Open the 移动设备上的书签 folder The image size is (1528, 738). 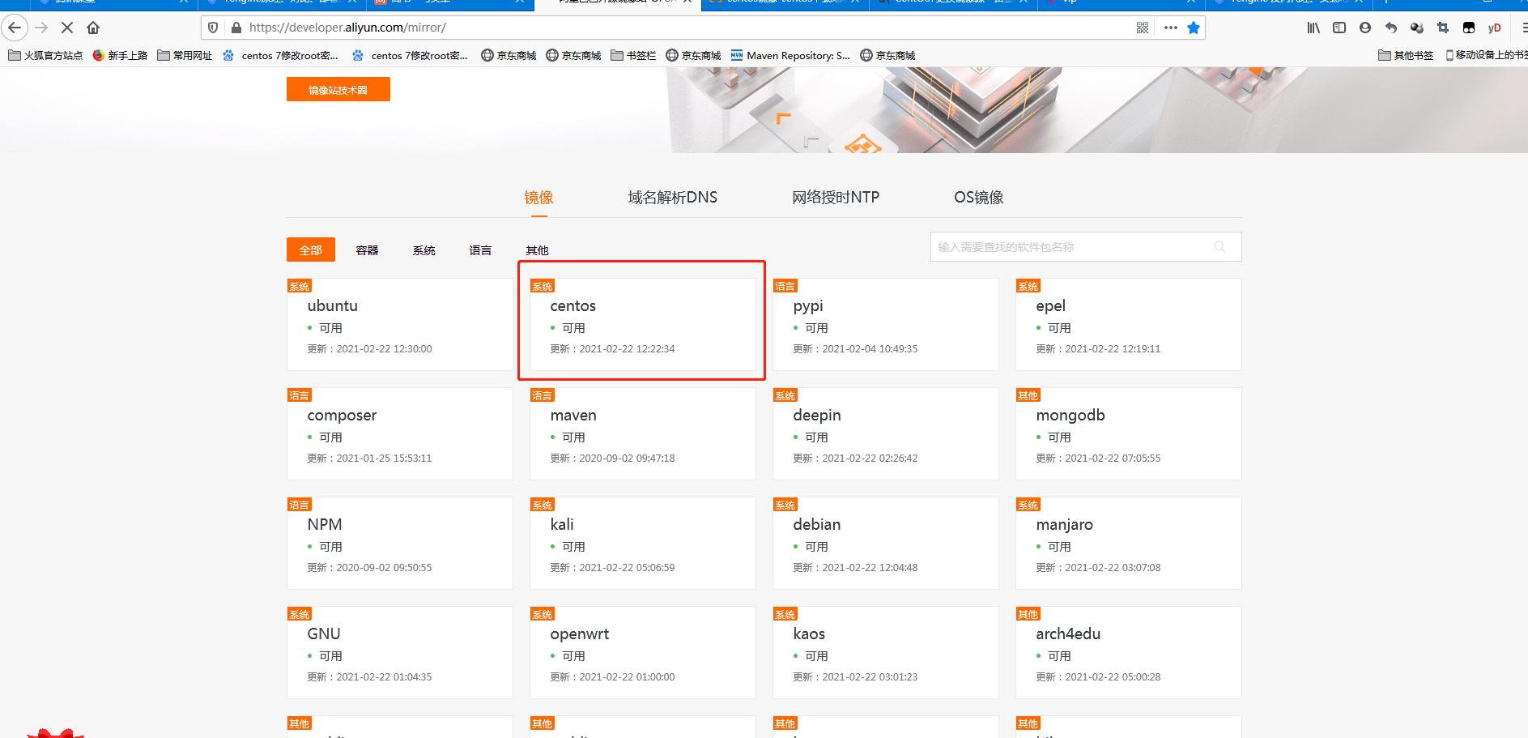coord(1487,55)
